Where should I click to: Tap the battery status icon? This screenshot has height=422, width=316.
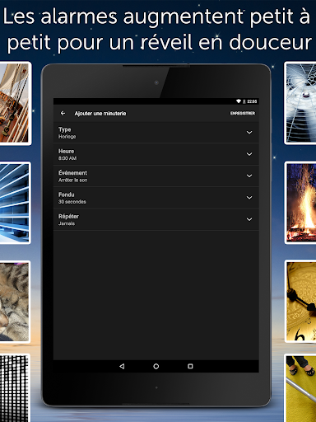coord(244,101)
